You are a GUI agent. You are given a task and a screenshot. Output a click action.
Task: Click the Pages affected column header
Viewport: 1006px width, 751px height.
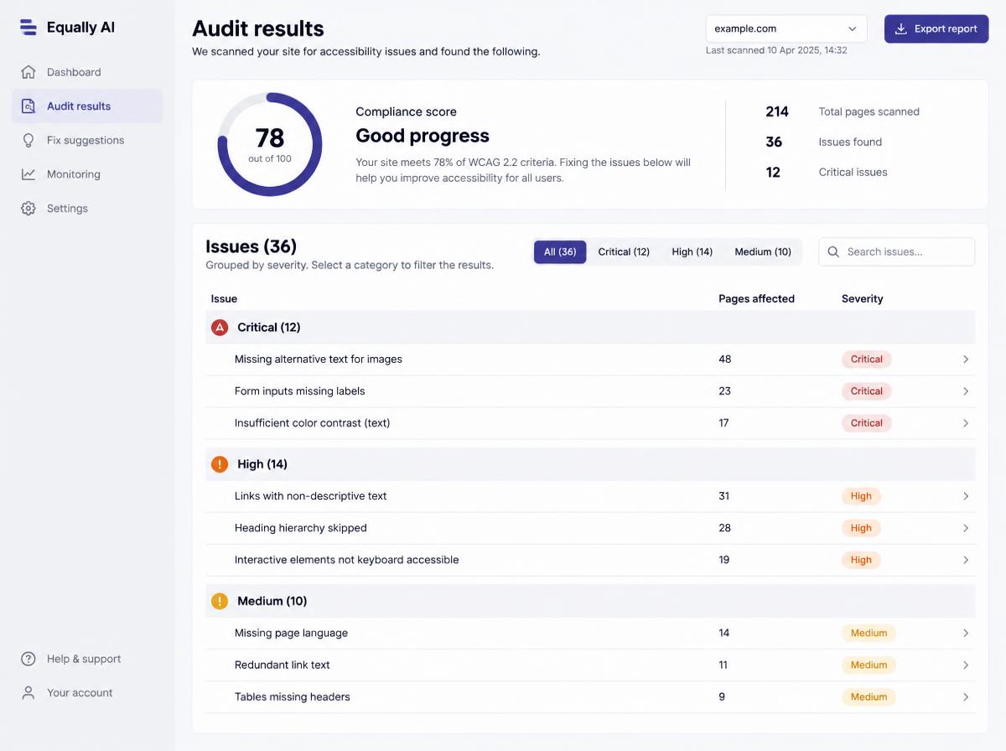756,298
